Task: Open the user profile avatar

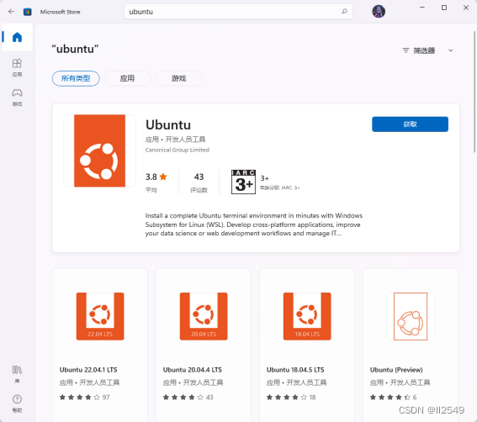Action: tap(379, 12)
